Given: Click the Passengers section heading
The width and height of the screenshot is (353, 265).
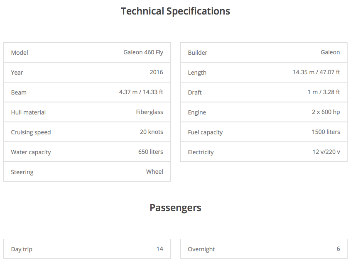Looking at the screenshot, I should tap(175, 208).
